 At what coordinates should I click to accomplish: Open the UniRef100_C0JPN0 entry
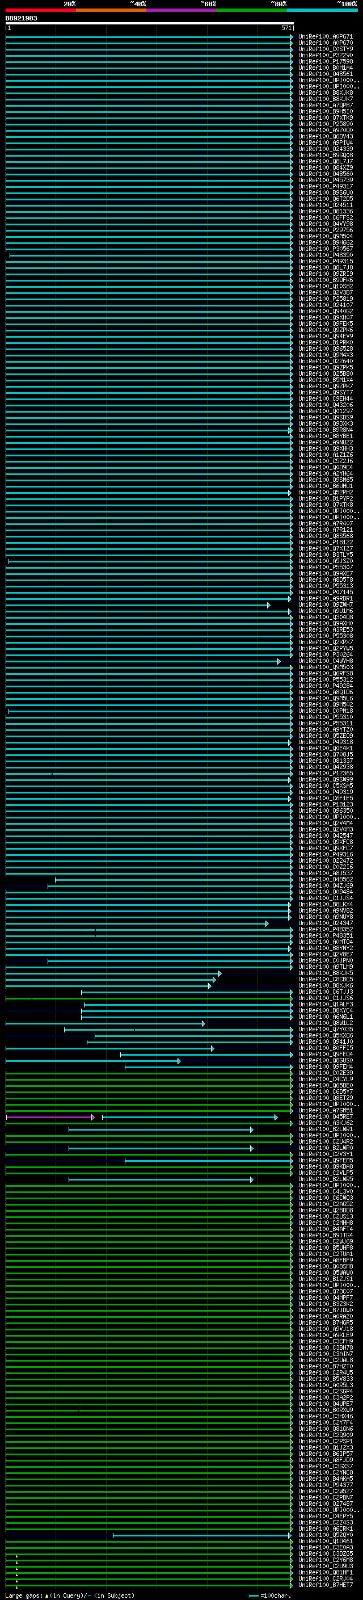(325, 960)
